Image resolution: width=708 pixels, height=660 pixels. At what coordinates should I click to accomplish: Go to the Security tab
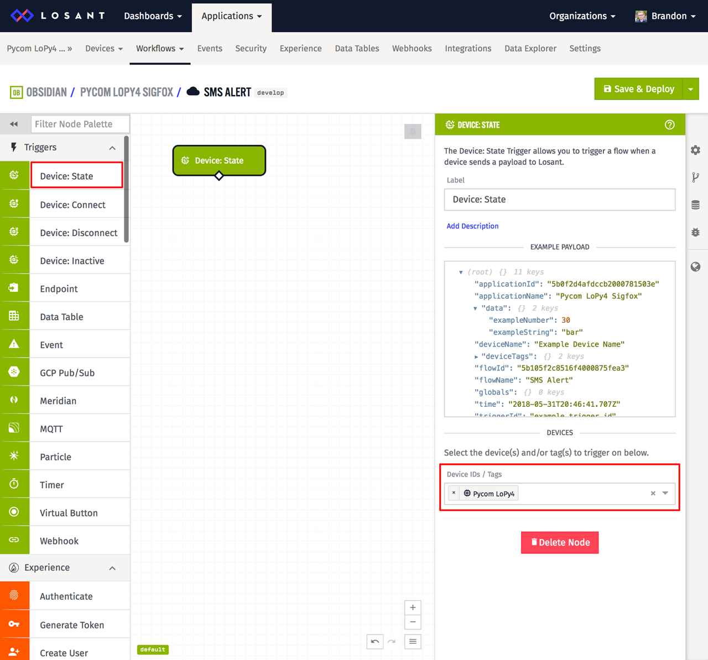(x=251, y=49)
